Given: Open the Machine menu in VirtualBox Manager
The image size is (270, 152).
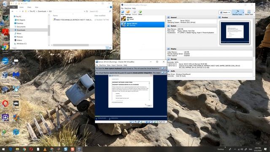Looking at the screenshot, I should coord(128,8).
